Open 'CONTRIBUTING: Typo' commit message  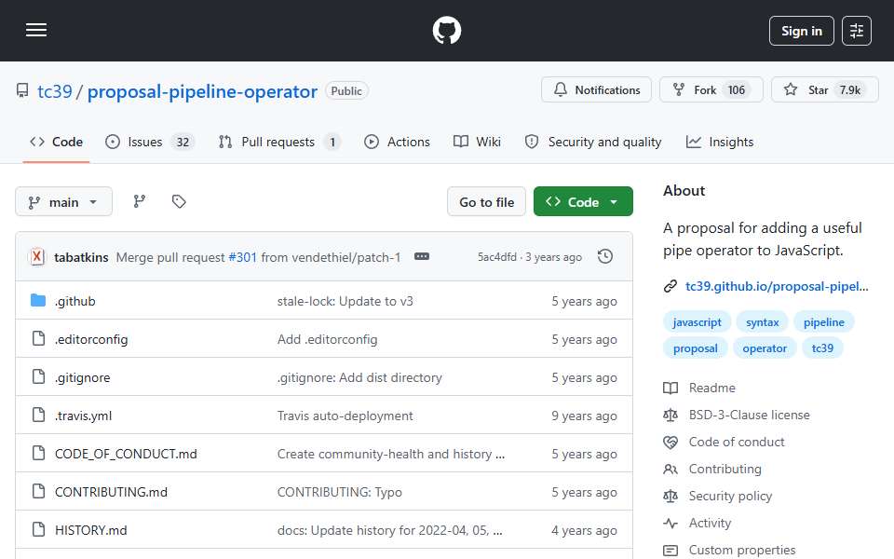pos(339,492)
